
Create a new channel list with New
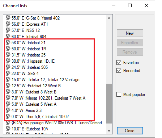point(130,33)
